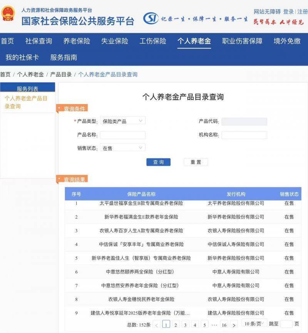308x333 pixels.
Task: Select 我的社保卡 menu item
Action: click(22, 57)
